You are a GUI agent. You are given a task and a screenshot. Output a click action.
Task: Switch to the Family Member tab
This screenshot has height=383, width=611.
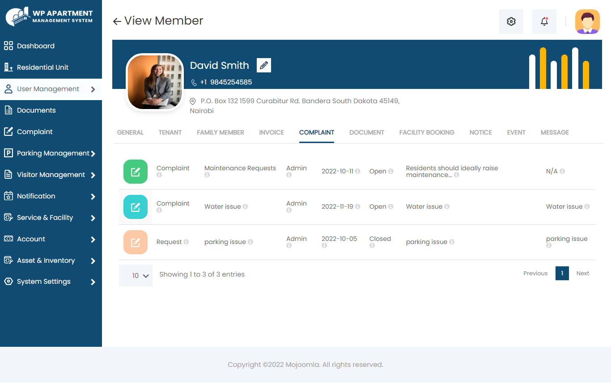[x=221, y=133]
